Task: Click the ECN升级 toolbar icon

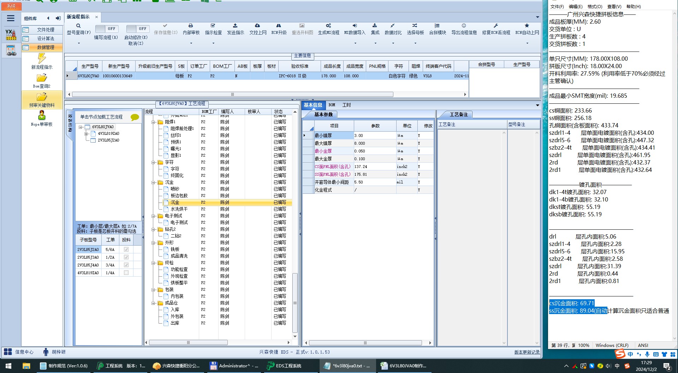Action: click(279, 26)
